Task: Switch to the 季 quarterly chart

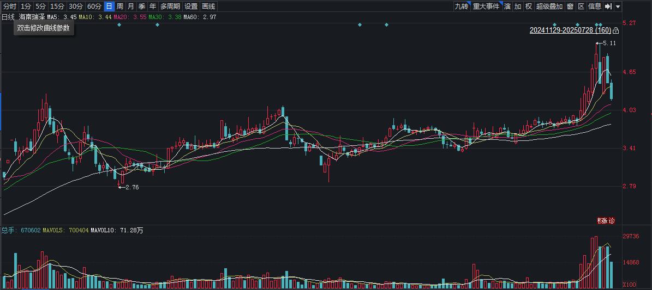Action: tap(142, 6)
